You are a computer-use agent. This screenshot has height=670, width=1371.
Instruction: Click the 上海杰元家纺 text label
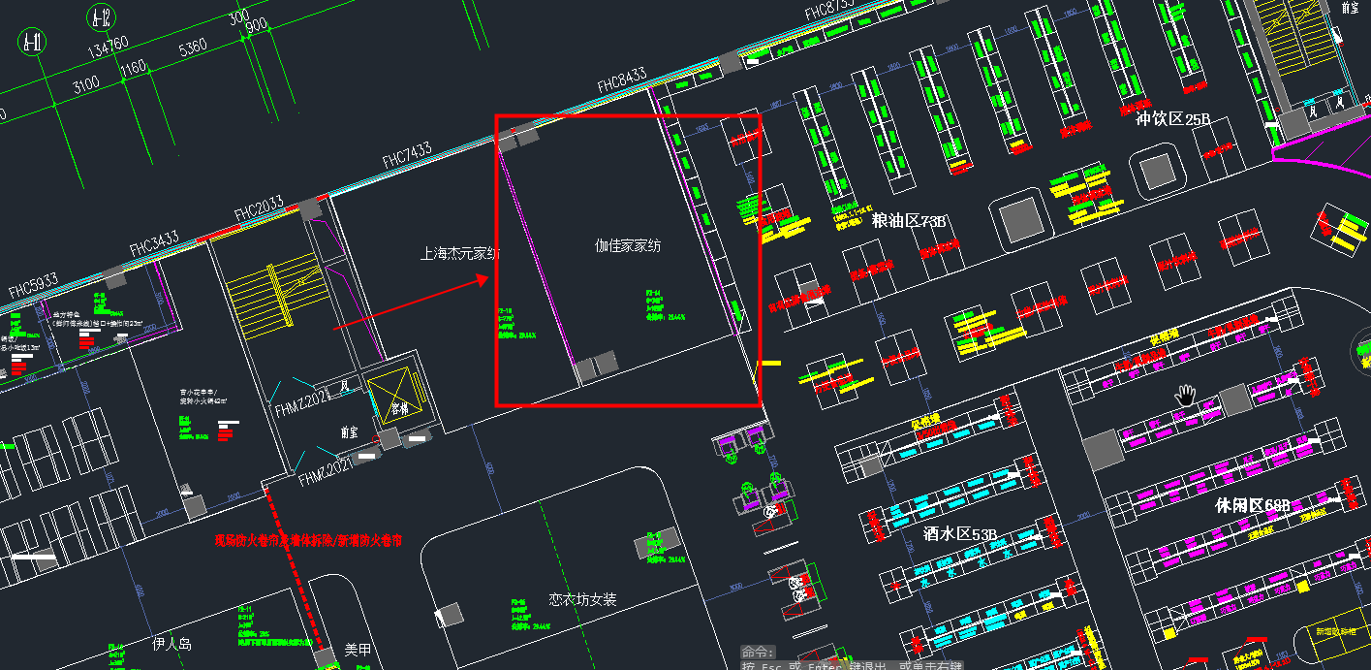click(459, 254)
